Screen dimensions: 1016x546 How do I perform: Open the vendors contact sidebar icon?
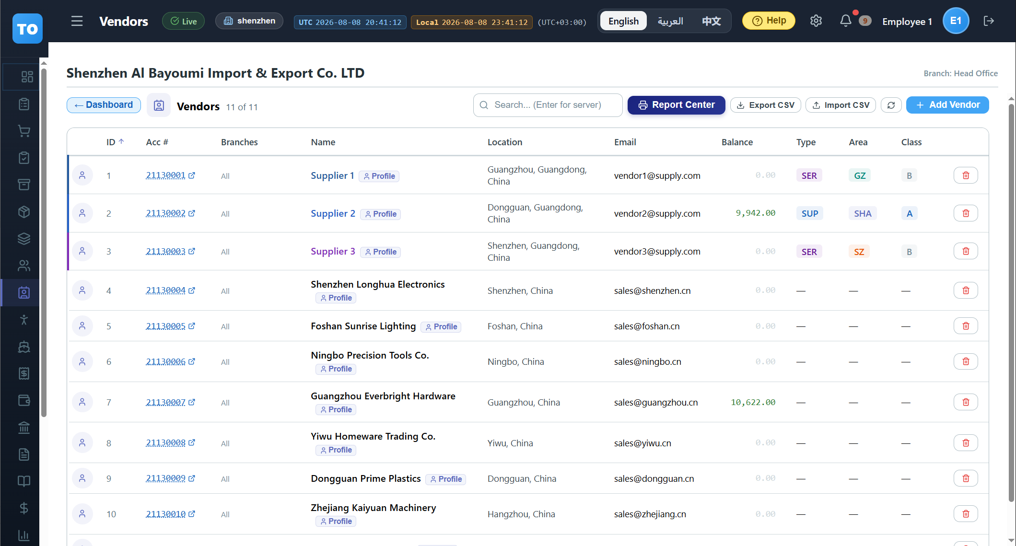pos(24,292)
